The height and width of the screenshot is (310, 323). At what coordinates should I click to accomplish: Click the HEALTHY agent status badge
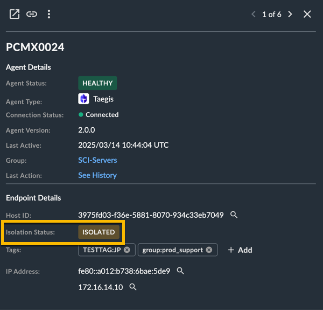[97, 83]
